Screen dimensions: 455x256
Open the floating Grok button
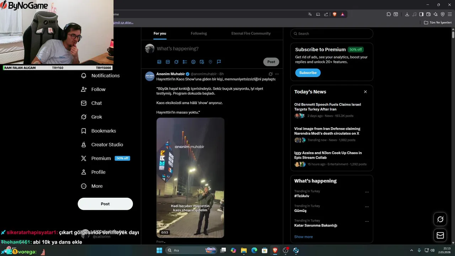440,219
